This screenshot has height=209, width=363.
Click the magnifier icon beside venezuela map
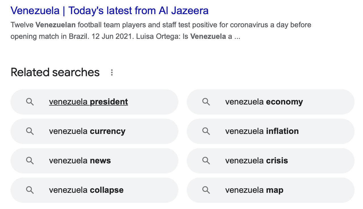(x=206, y=190)
